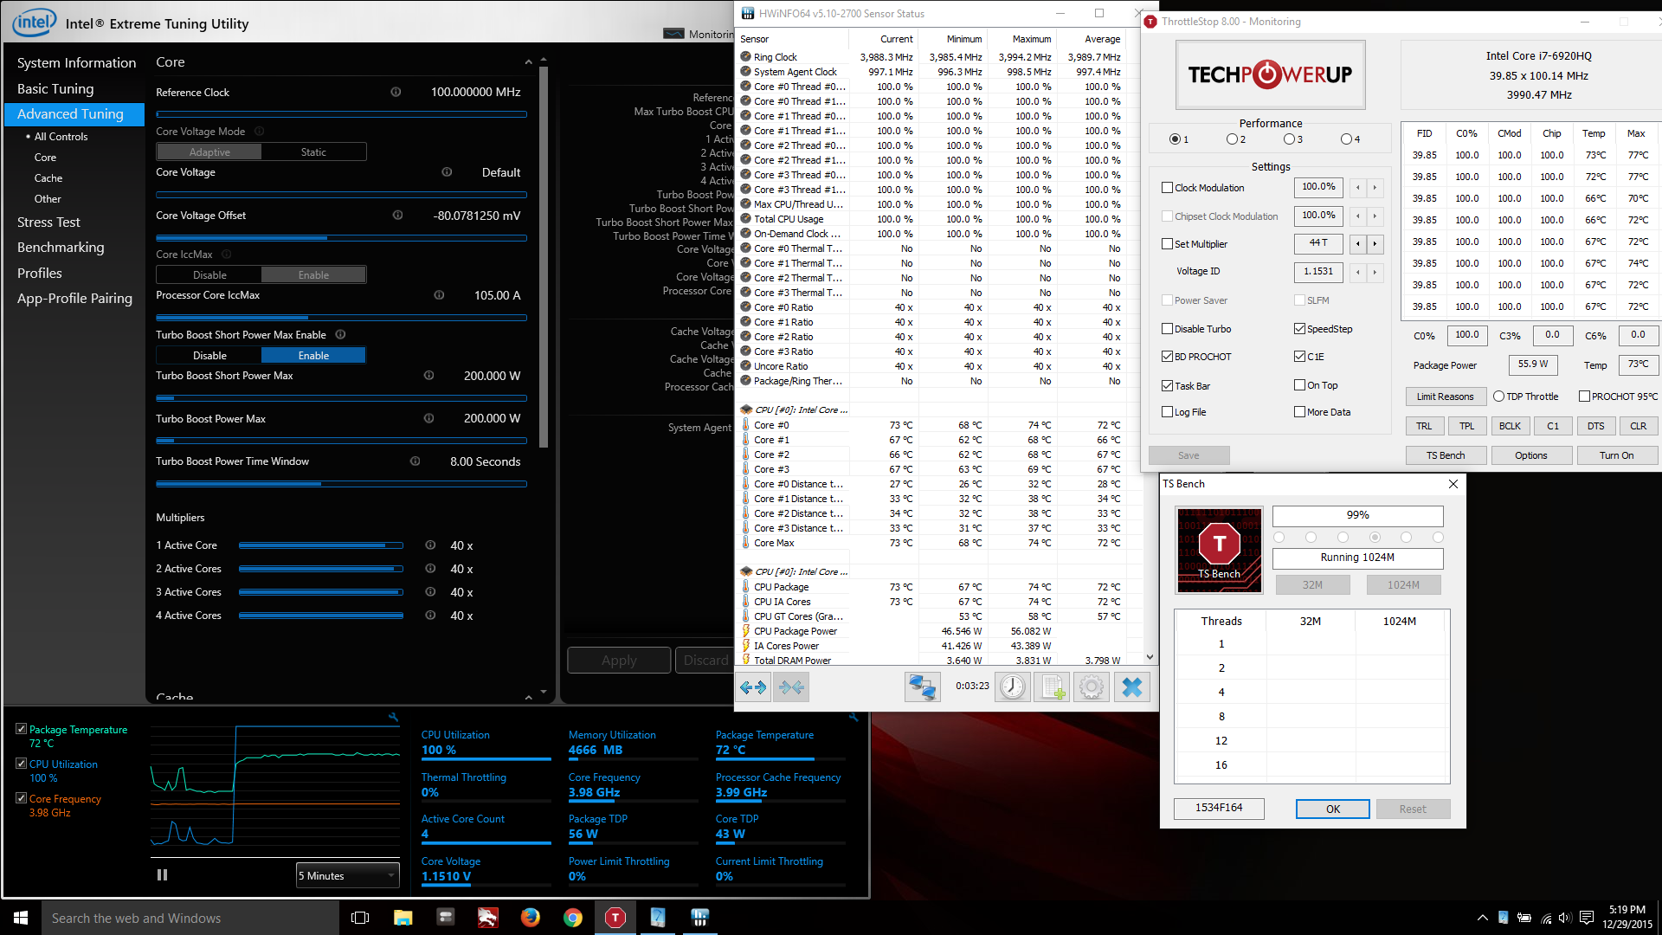Click the Apply button in XTU

(619, 661)
